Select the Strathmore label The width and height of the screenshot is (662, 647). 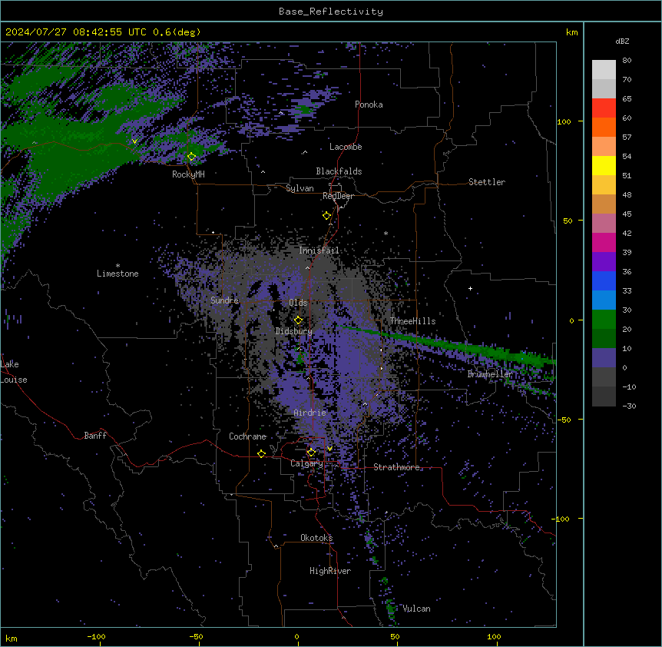click(396, 467)
